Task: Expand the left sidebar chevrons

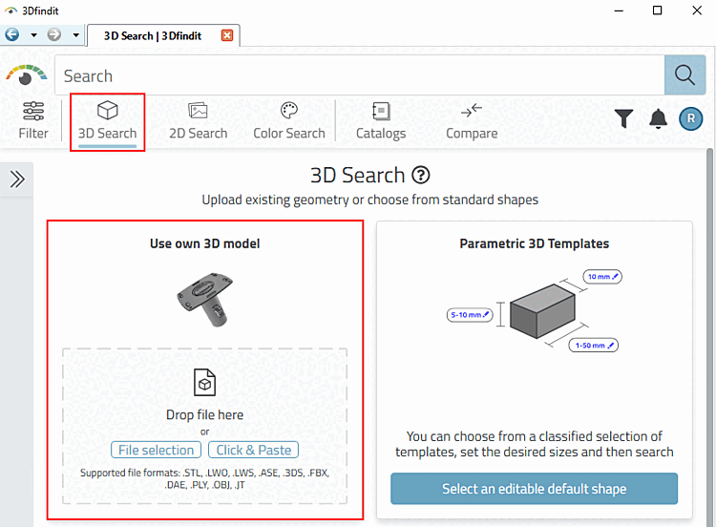Action: pos(17,179)
